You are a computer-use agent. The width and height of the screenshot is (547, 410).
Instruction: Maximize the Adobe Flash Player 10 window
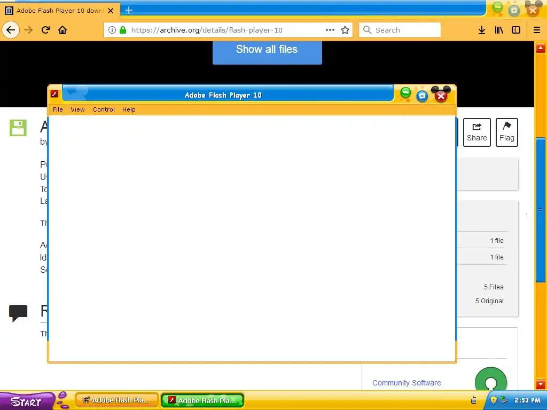pos(422,96)
